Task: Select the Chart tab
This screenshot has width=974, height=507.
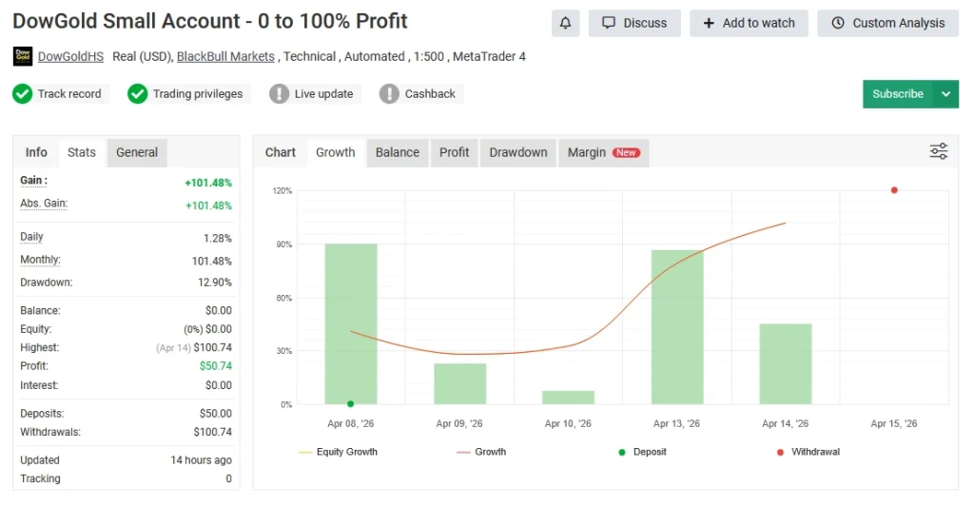Action: (x=281, y=152)
